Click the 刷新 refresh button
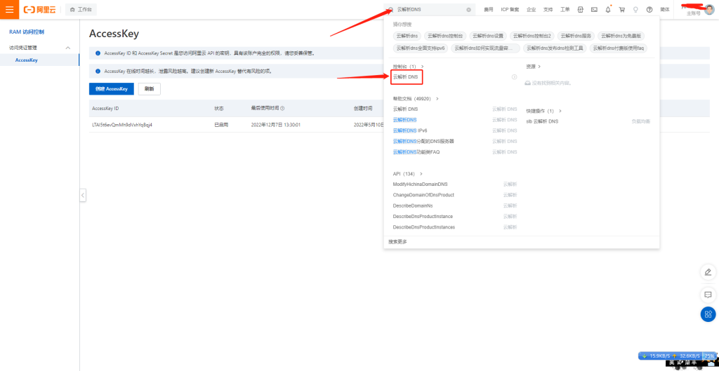719x371 pixels. coord(150,89)
